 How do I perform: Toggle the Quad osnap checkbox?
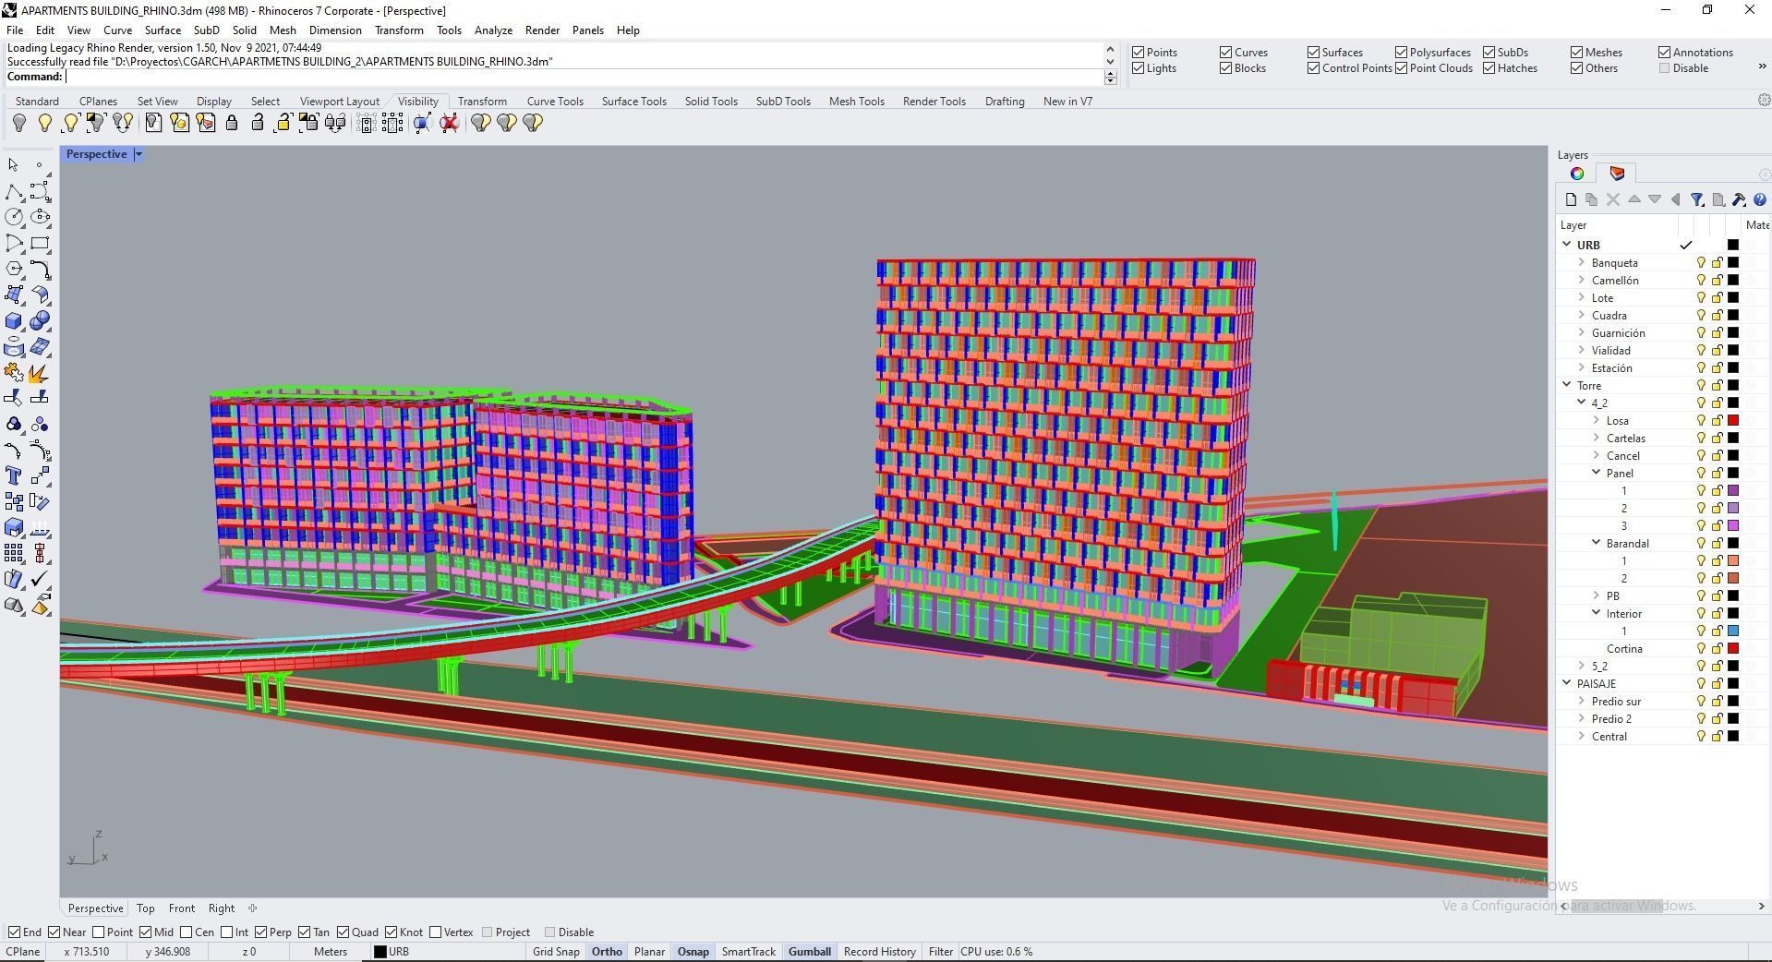point(343,932)
